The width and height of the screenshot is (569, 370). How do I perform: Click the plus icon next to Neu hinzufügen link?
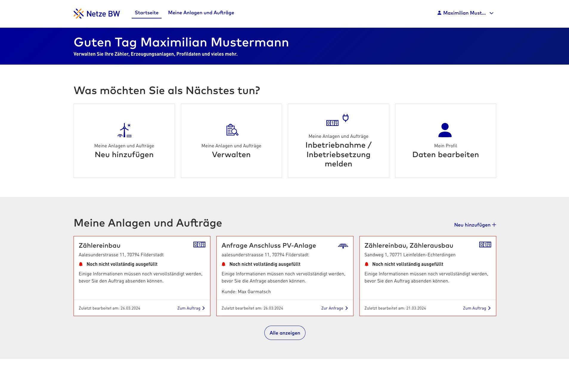point(494,225)
